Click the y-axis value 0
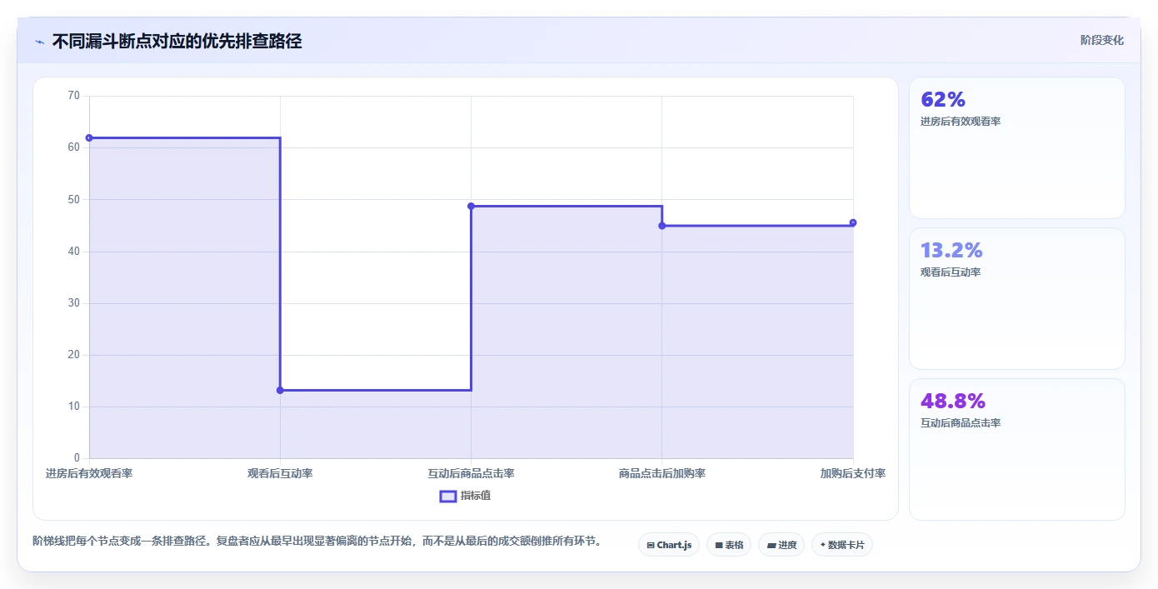 click(x=77, y=458)
